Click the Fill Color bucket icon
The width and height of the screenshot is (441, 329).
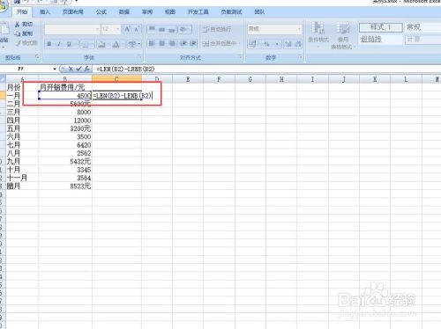101,44
